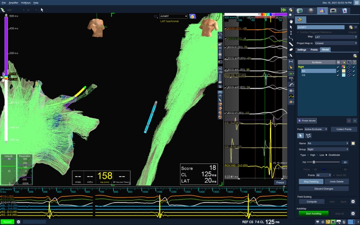Open the Map type LAT dropdown
This screenshot has width=360, height=225.
pyautogui.click(x=335, y=37)
